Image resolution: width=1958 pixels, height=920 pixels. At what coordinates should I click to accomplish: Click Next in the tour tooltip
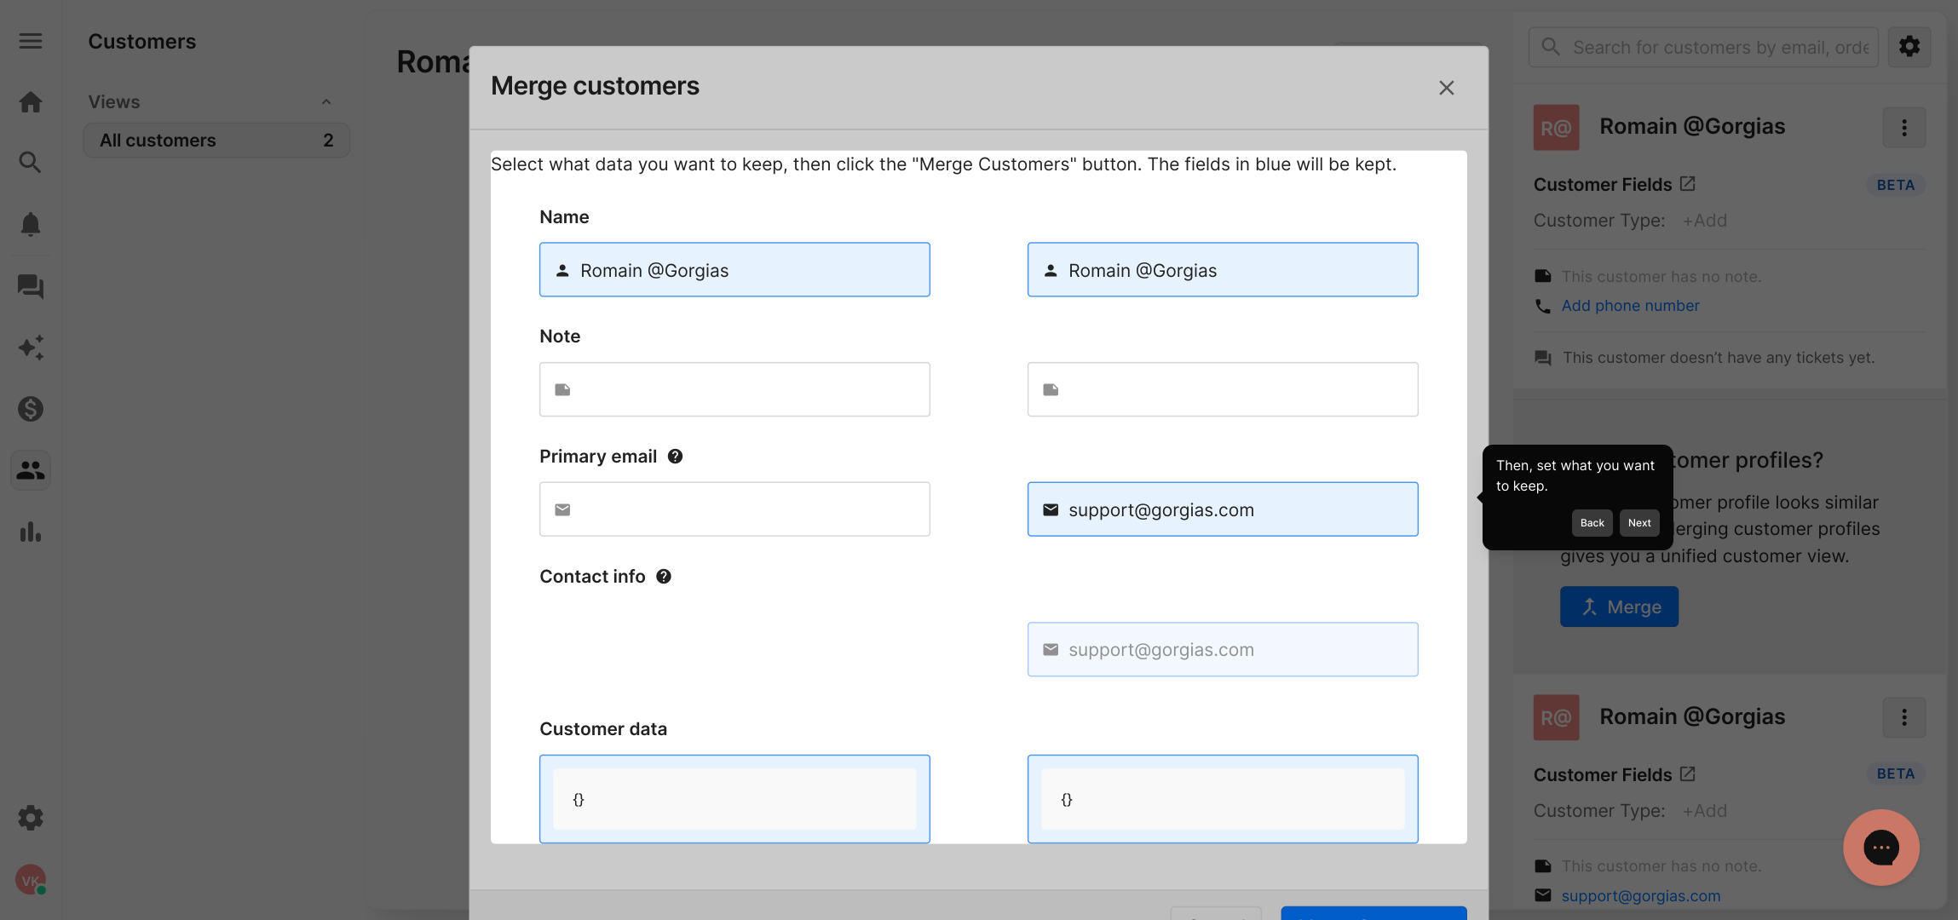[x=1639, y=523]
